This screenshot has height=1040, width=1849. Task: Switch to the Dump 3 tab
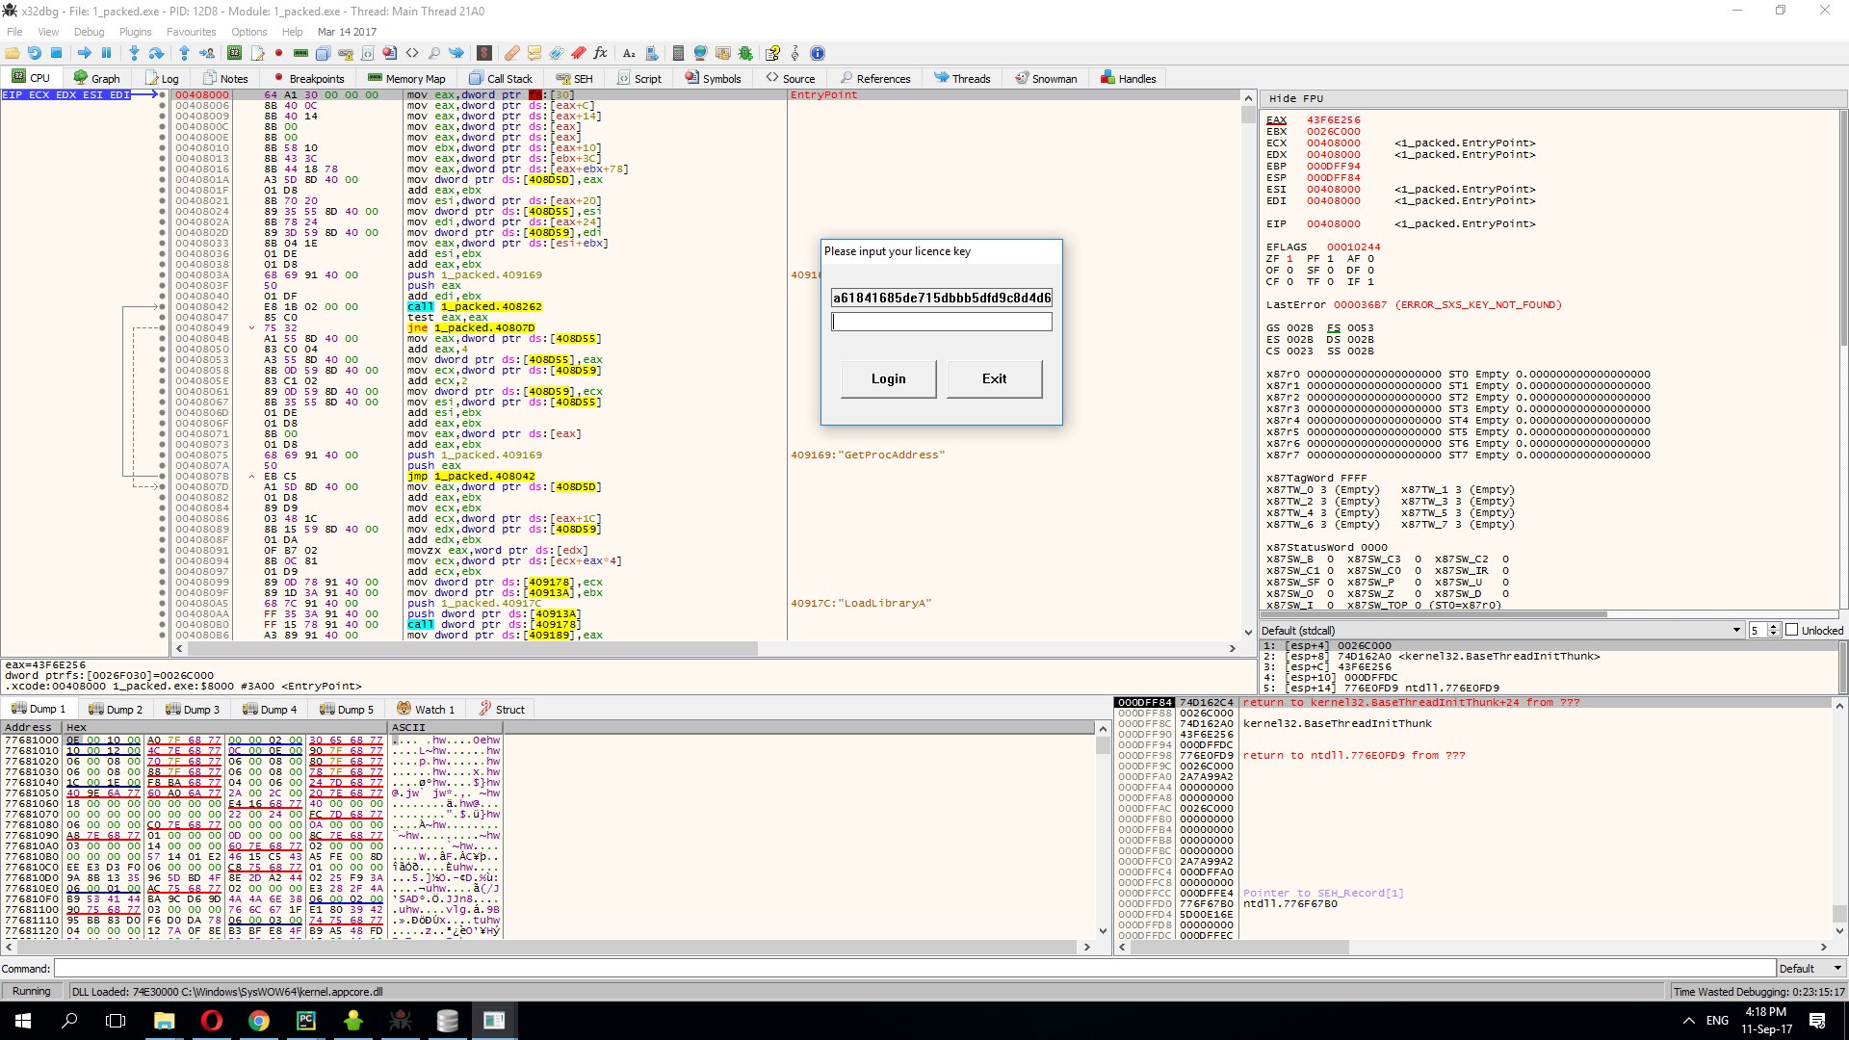193,710
